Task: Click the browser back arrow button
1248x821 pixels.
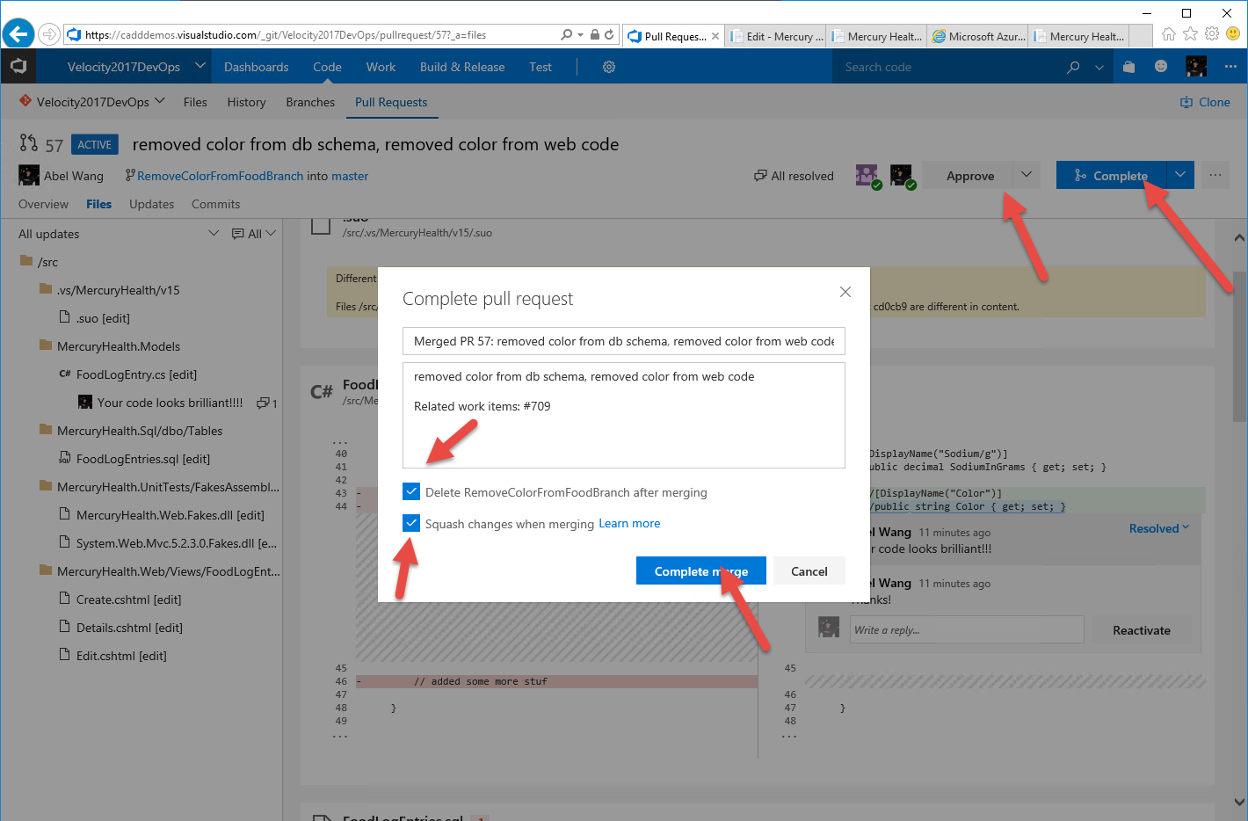Action: point(18,34)
